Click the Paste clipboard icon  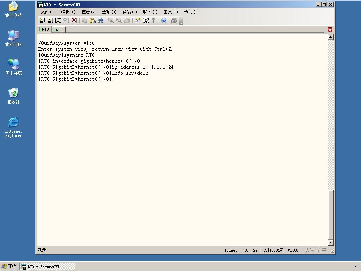[x=93, y=20]
